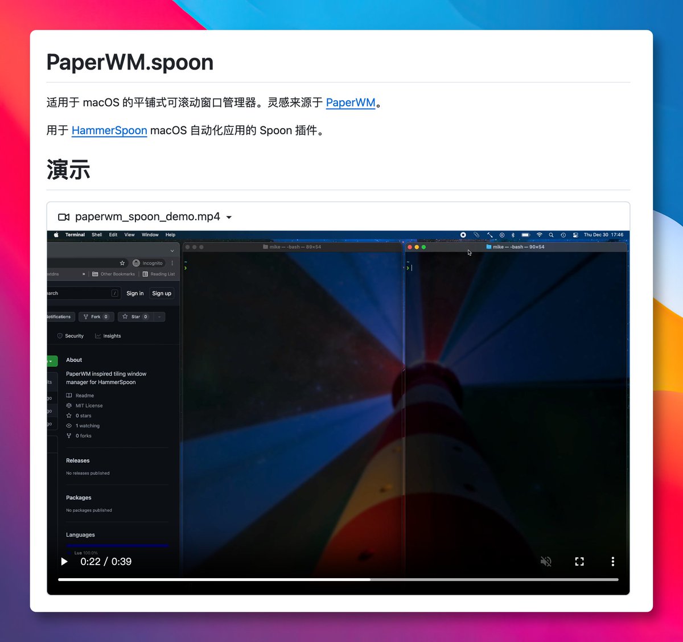Seek on the video progress bar
Image resolution: width=683 pixels, height=642 pixels.
[338, 579]
